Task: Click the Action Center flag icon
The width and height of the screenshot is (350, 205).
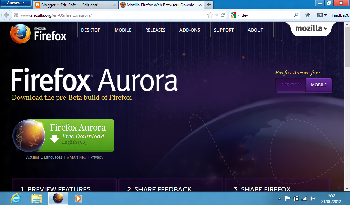Action: tap(287, 198)
